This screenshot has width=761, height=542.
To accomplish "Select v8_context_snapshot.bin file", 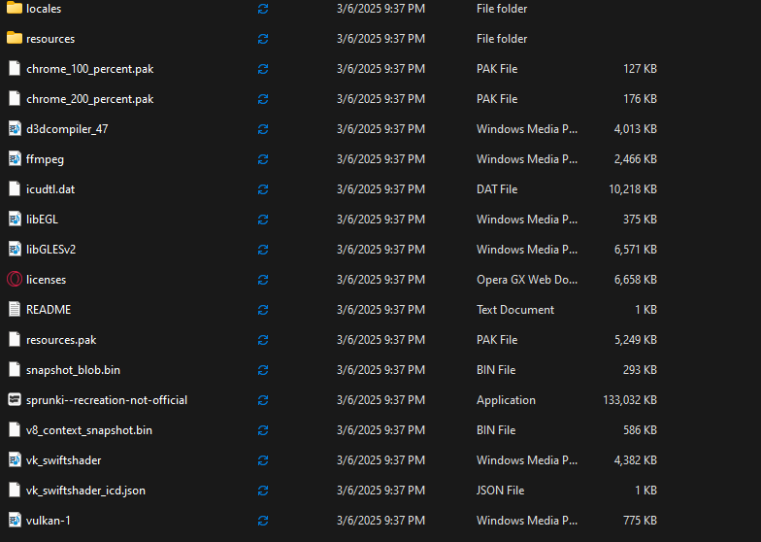I will [88, 430].
